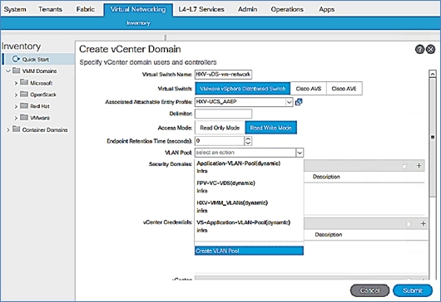
Task: Expand the Container Domains tree node
Action: (x=8, y=130)
